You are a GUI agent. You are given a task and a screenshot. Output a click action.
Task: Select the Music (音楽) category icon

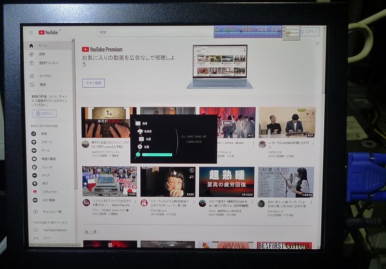point(34,134)
